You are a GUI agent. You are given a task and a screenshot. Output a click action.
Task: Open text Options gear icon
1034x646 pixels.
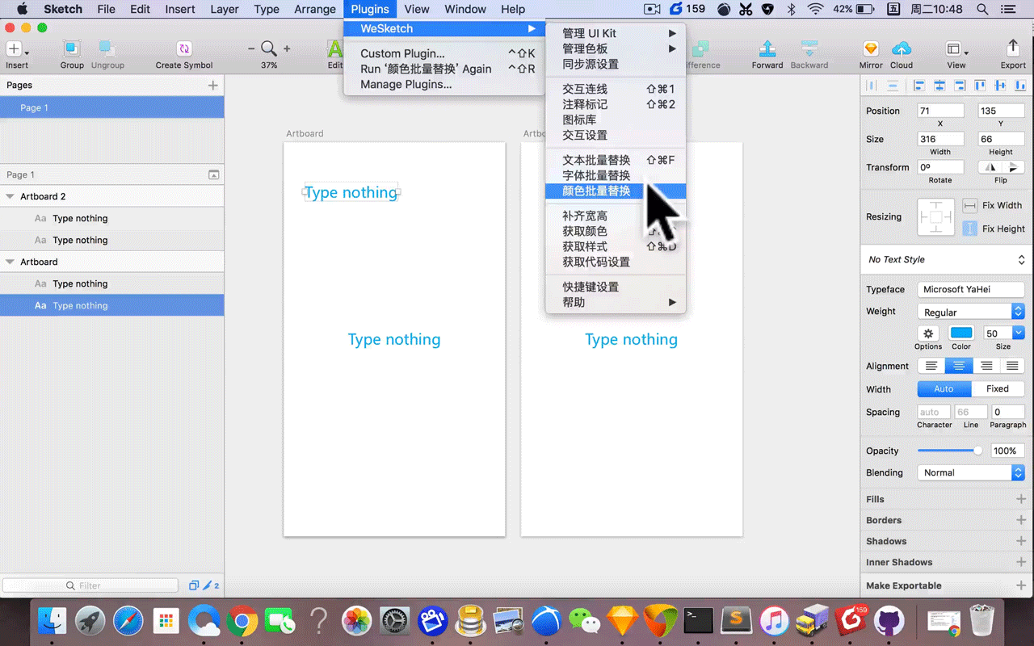coord(928,333)
